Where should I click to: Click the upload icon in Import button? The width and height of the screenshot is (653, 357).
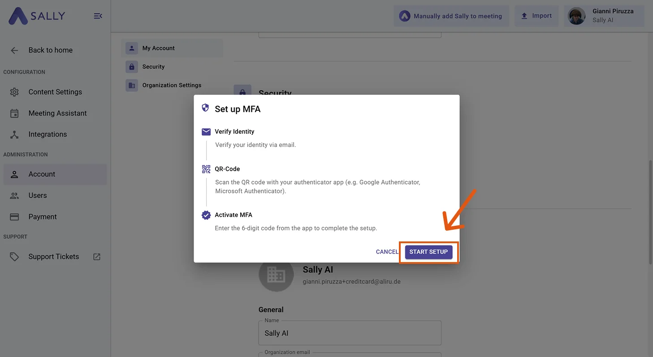pyautogui.click(x=524, y=16)
